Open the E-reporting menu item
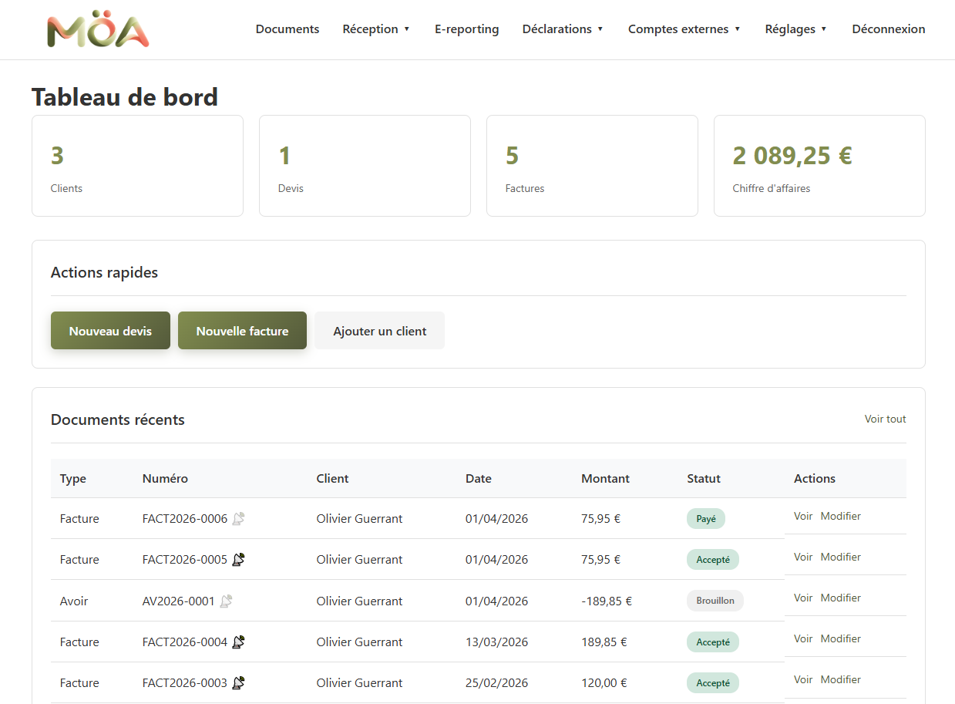The width and height of the screenshot is (955, 704). tap(466, 29)
